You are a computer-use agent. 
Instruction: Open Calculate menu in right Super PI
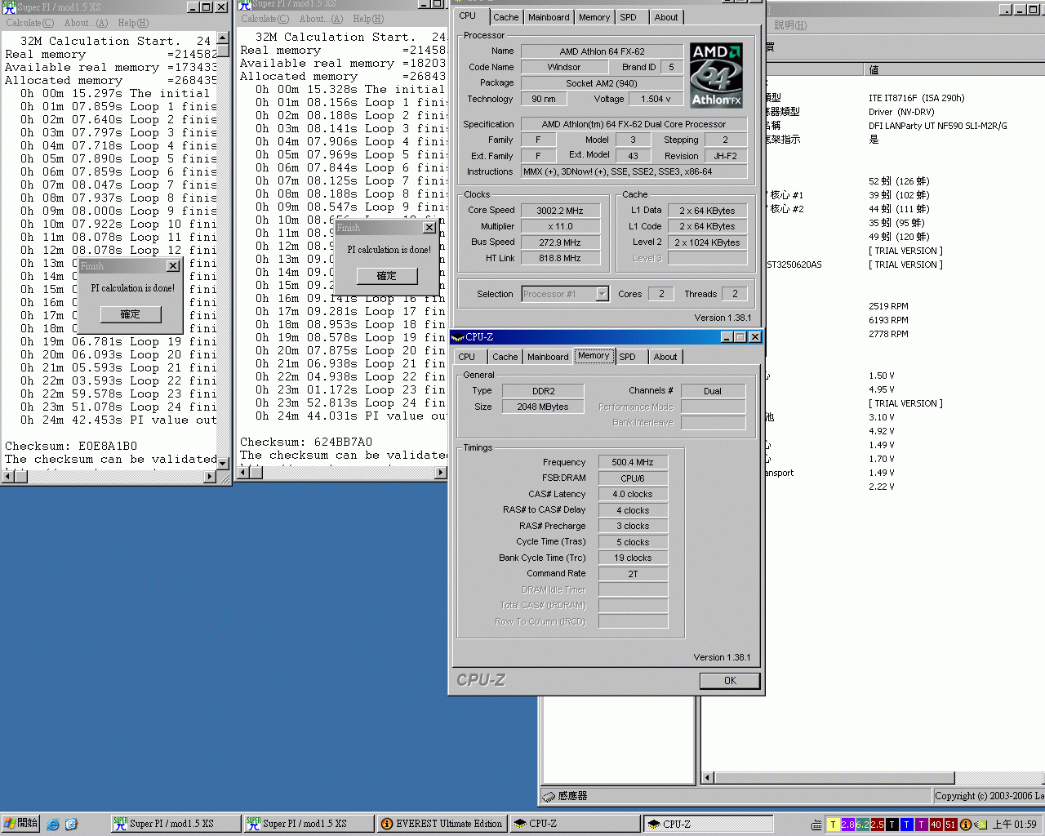tap(265, 19)
